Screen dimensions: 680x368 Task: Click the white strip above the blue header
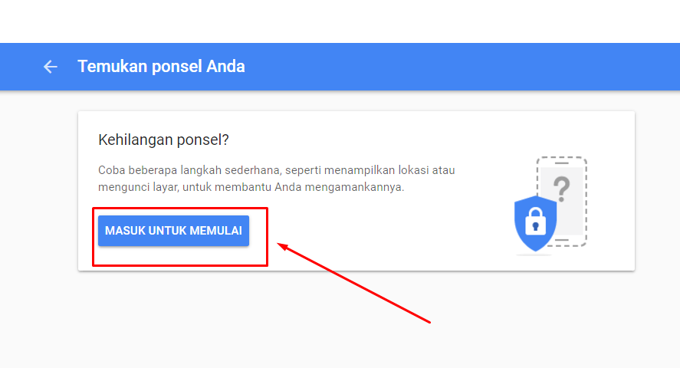[340, 21]
